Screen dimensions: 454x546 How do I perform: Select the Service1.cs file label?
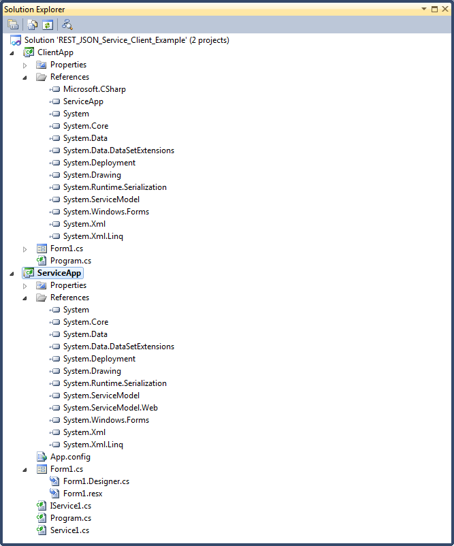click(x=69, y=530)
